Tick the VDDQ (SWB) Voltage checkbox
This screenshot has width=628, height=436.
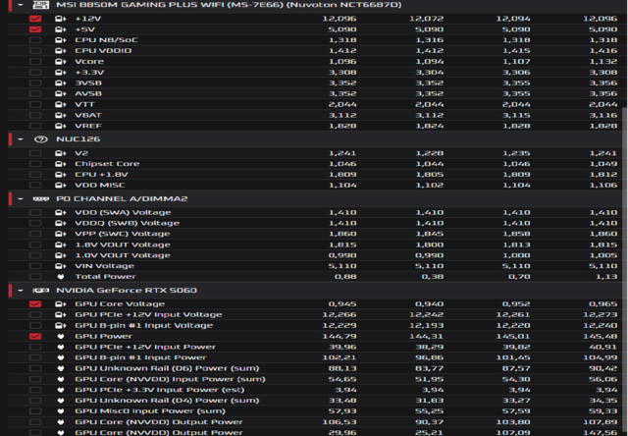pos(35,223)
